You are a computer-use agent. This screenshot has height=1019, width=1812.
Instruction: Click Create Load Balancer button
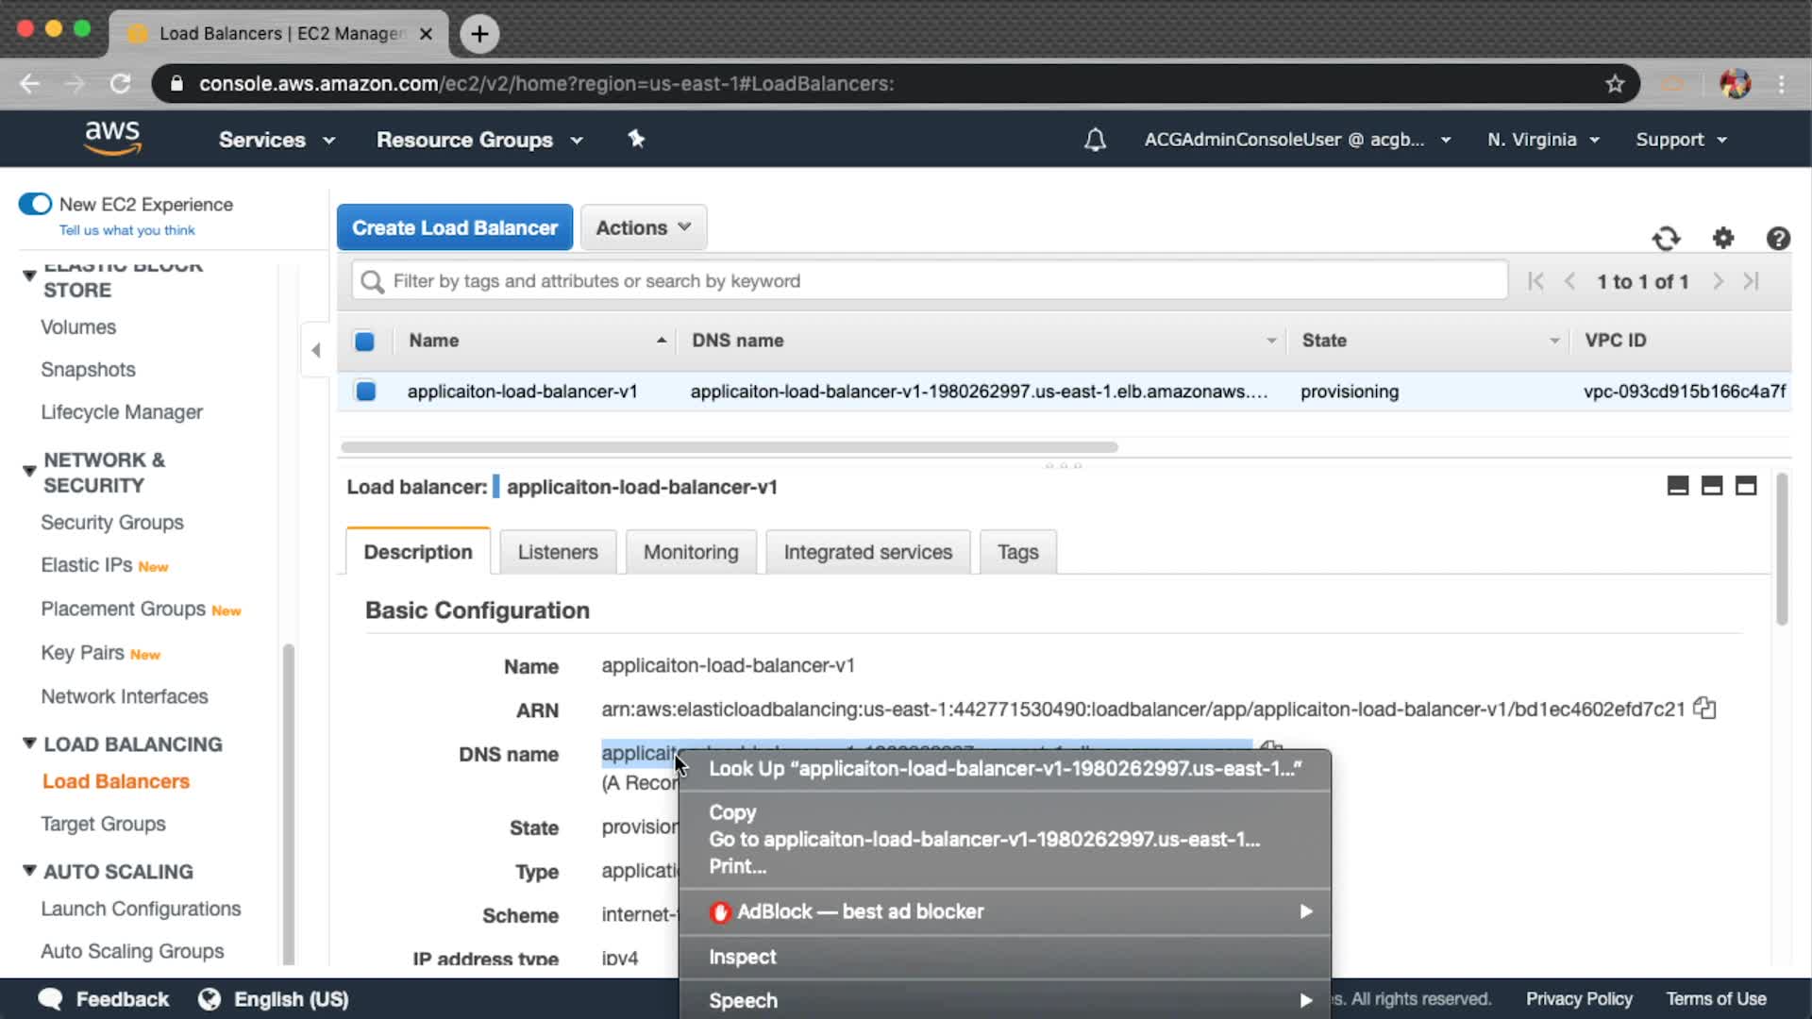[455, 227]
